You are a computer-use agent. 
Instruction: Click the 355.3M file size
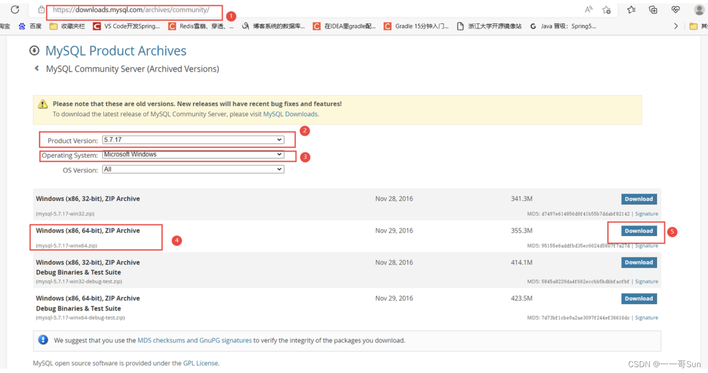pos(522,231)
